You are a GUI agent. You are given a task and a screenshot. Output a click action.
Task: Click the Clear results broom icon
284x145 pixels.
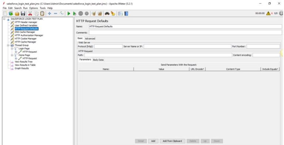pyautogui.click(x=94, y=13)
